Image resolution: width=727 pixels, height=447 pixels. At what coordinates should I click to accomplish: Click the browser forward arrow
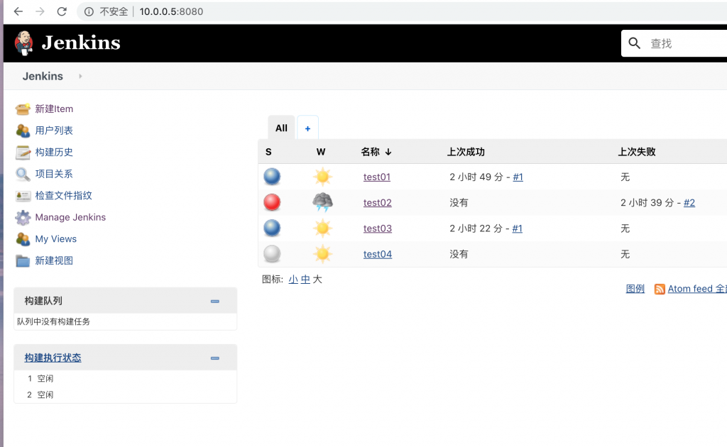tap(40, 11)
